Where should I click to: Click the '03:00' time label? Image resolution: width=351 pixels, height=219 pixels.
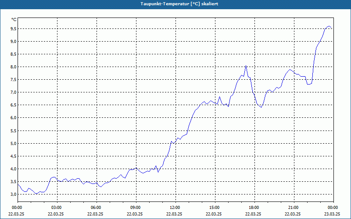[x=56, y=208]
